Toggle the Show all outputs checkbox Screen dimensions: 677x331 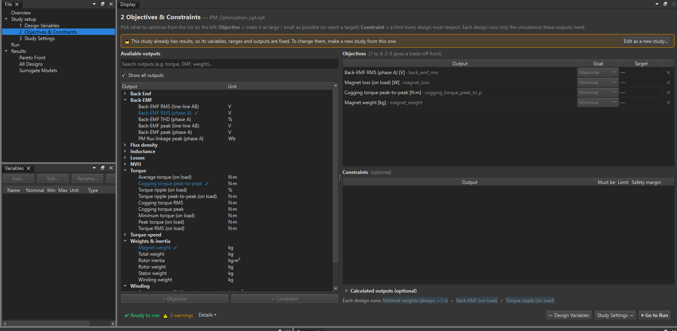tap(124, 75)
